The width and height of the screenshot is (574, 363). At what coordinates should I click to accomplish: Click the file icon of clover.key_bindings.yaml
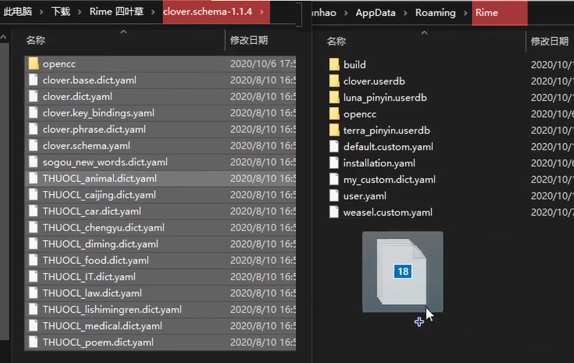[33, 112]
